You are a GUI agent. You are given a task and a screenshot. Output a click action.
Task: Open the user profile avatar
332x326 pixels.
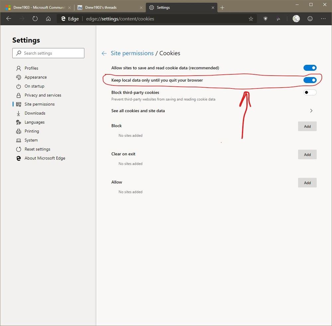[296, 19]
